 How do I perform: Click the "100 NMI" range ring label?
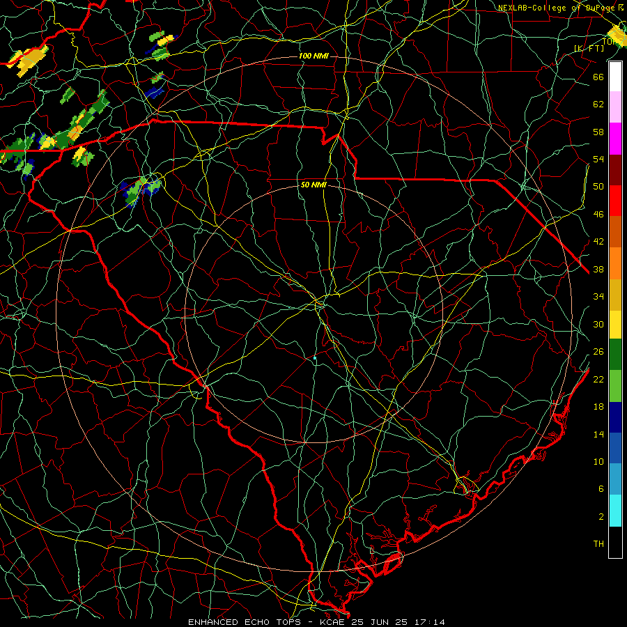point(313,56)
